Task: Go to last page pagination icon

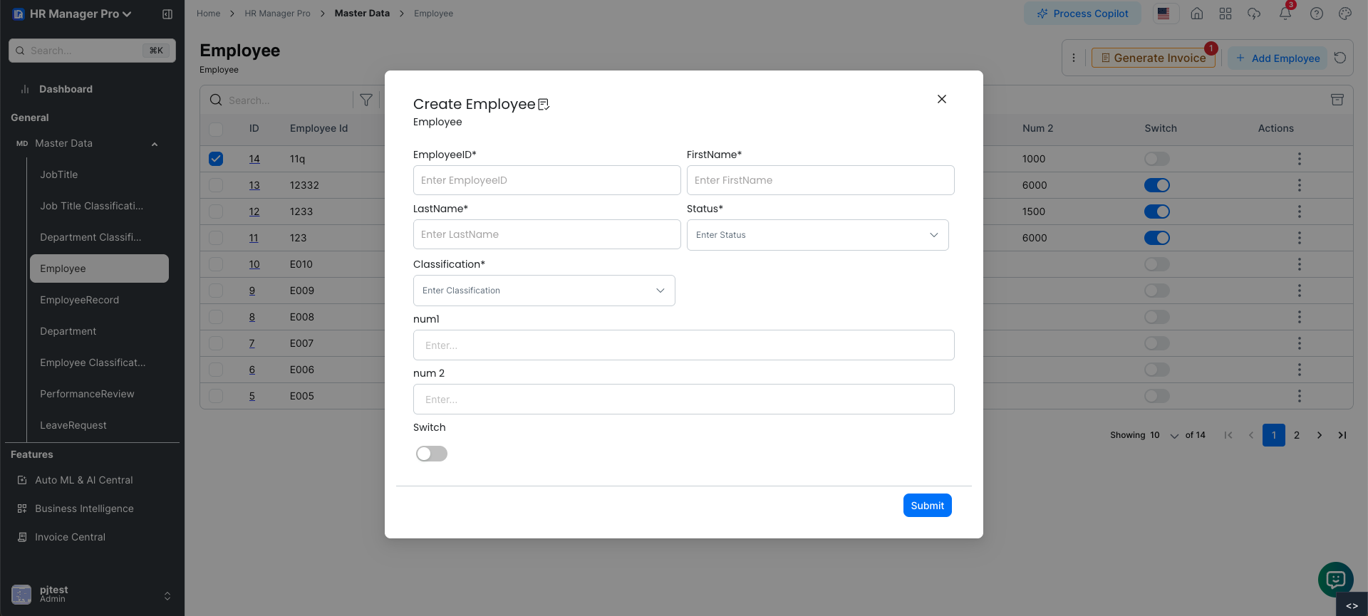Action: tap(1342, 435)
